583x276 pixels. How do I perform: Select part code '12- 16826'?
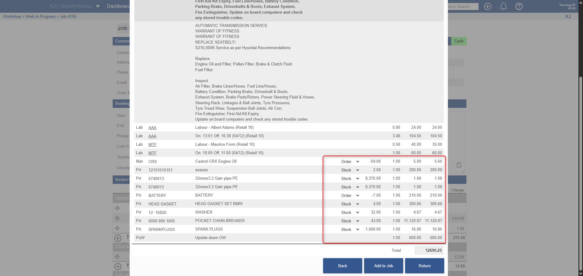(157, 212)
